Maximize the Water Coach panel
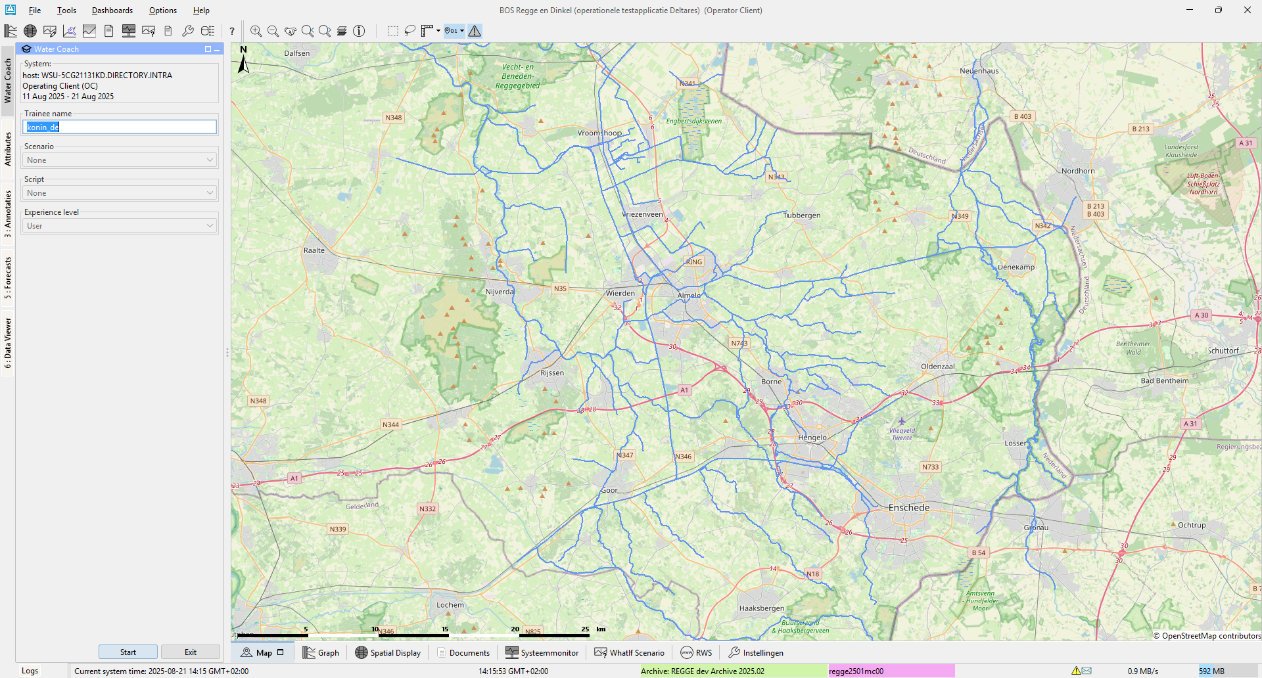This screenshot has height=678, width=1262. pos(208,49)
